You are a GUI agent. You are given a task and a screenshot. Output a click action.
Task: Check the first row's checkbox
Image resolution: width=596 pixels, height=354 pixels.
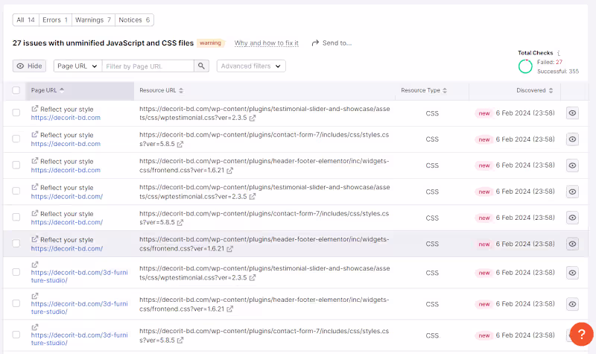(16, 113)
